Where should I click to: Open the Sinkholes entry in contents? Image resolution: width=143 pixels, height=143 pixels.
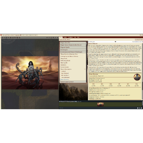[63, 65]
